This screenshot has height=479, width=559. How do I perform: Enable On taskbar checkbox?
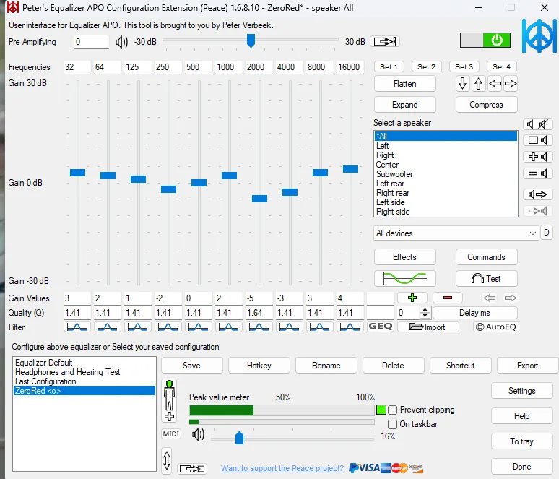(x=392, y=424)
